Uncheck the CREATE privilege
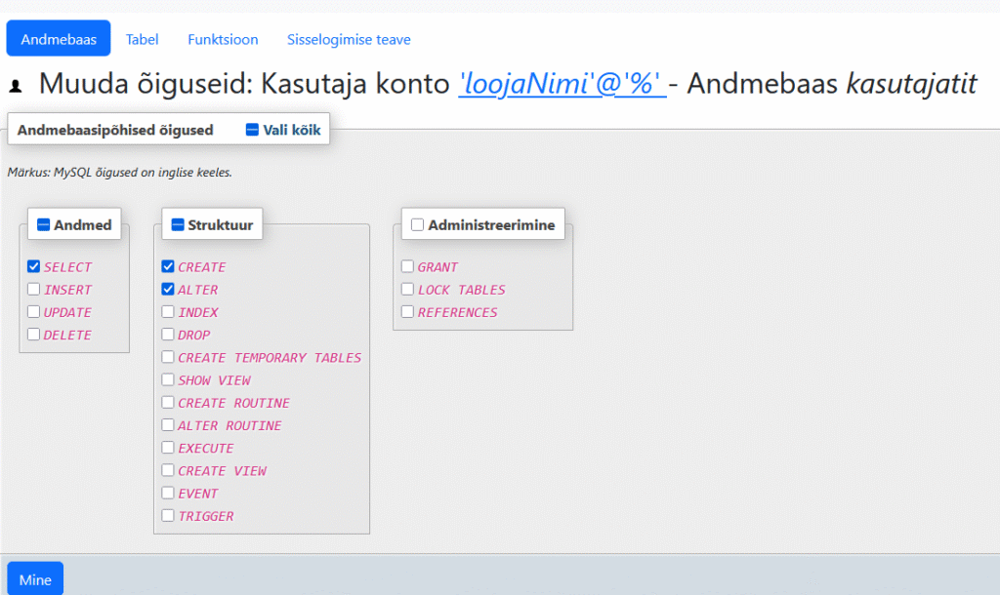The image size is (1000, 595). [168, 266]
